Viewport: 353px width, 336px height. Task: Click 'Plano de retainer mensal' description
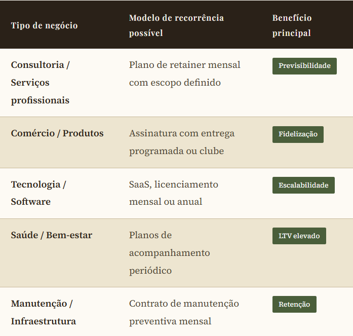coord(184,65)
